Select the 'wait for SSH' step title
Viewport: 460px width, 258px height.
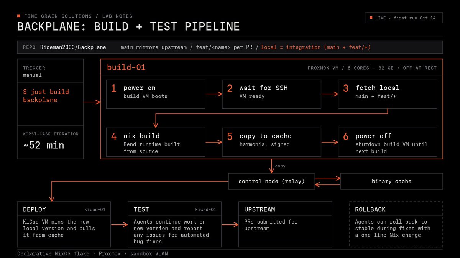click(x=263, y=88)
